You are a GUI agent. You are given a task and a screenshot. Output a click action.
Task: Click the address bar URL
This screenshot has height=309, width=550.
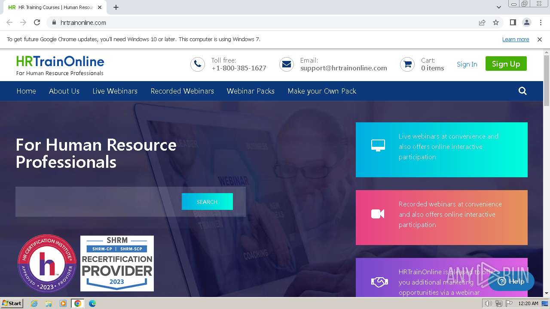point(83,23)
